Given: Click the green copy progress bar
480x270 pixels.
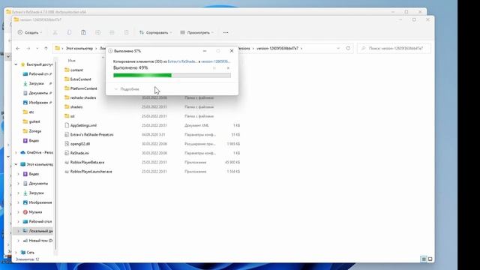Looking at the screenshot, I should (x=172, y=75).
